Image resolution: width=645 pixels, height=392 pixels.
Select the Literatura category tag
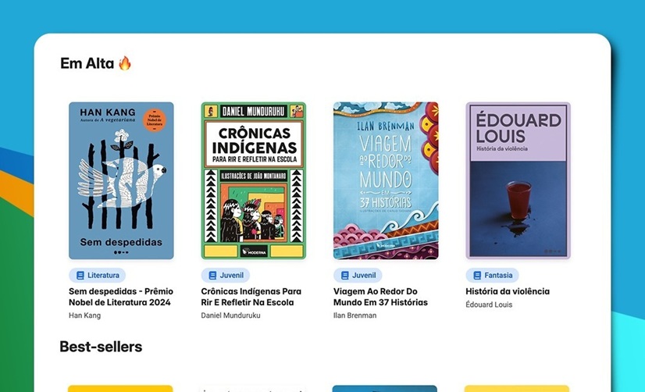tap(97, 275)
